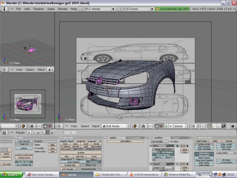
Task: Collapse the Subsurf modifier triangle
Action: [x=151, y=164]
